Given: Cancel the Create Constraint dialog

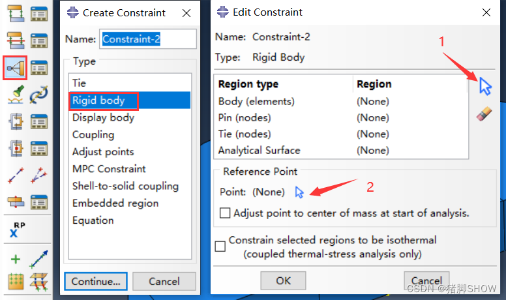Looking at the screenshot, I should click(164, 282).
